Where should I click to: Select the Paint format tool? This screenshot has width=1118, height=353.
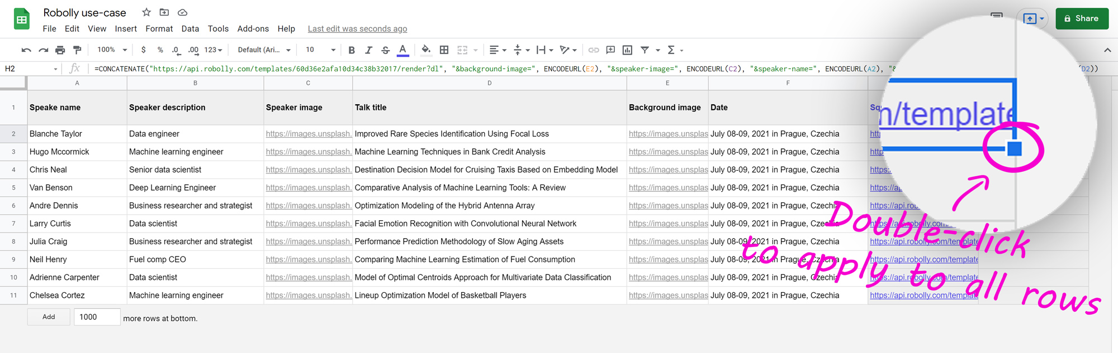tap(77, 50)
